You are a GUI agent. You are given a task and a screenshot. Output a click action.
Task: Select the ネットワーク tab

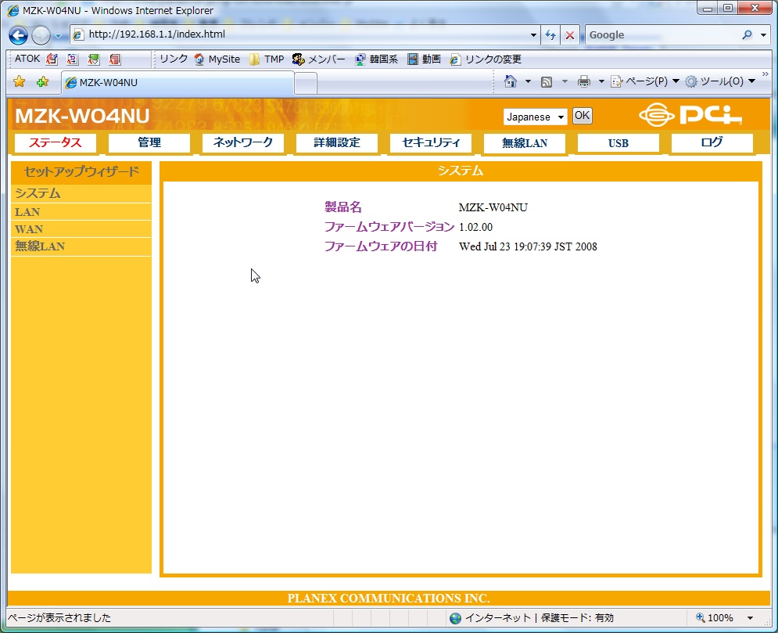click(x=242, y=143)
